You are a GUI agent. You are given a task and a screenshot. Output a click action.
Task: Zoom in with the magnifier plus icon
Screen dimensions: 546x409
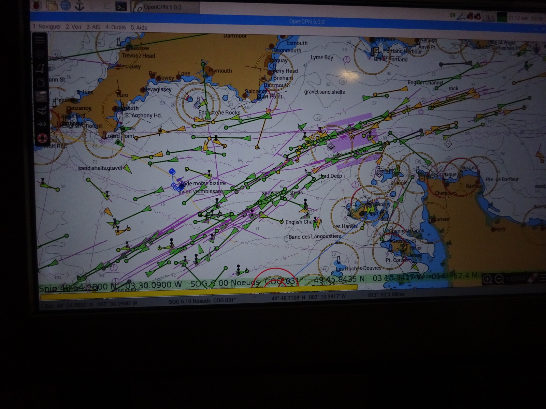487,279
